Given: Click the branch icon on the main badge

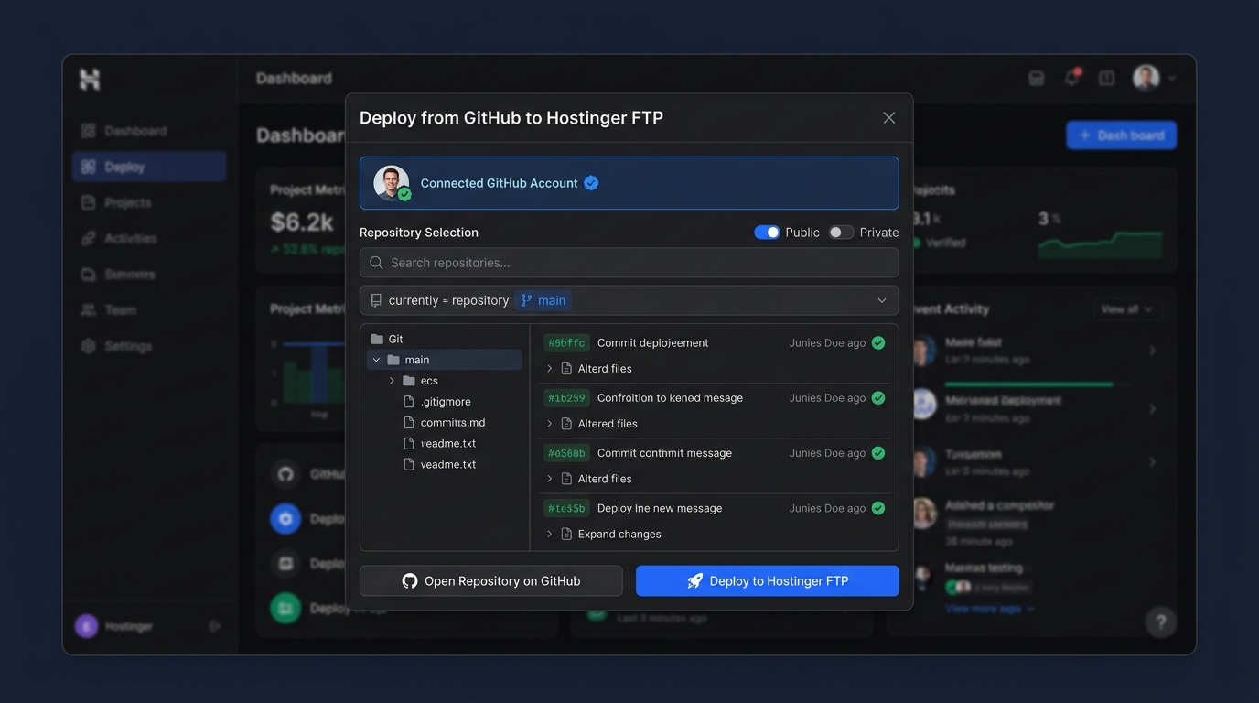Looking at the screenshot, I should click(x=526, y=300).
